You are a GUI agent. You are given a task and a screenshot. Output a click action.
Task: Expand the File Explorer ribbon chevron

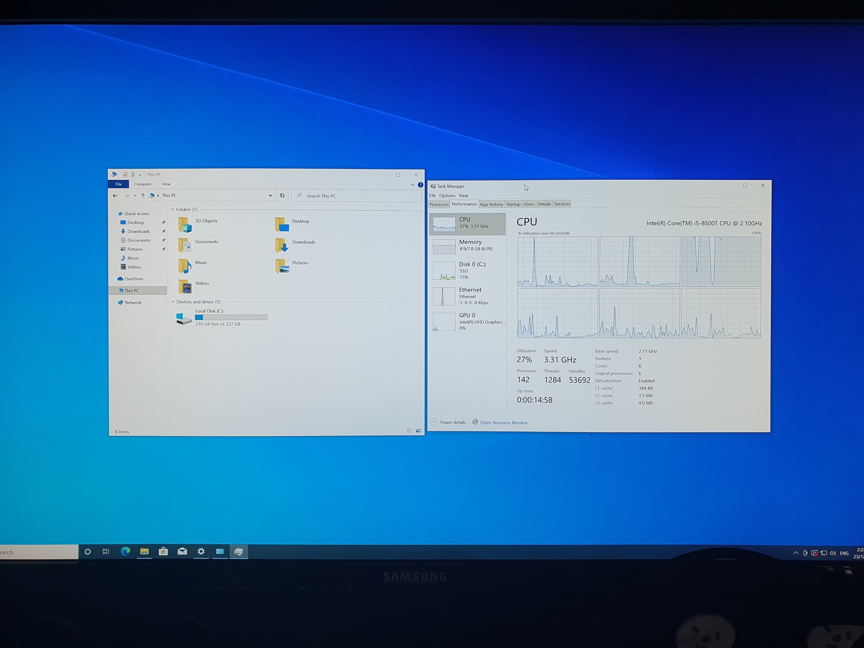tap(413, 185)
